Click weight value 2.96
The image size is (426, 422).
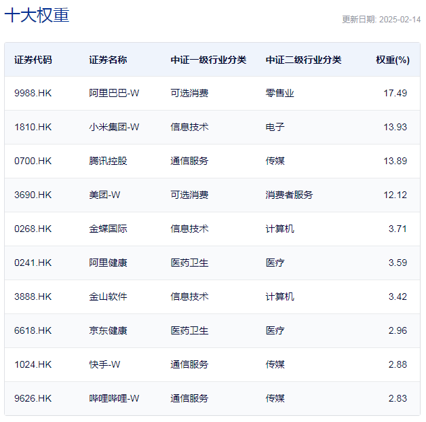(398, 330)
